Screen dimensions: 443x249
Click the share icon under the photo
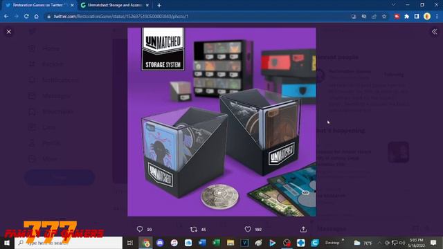pos(303,229)
